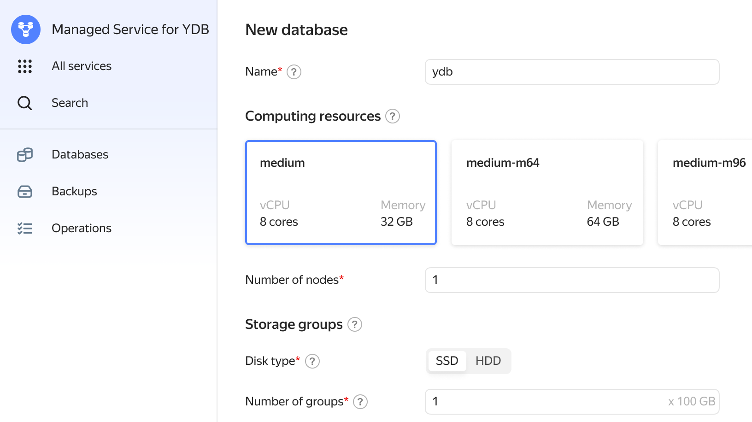Viewport: 752px width, 422px height.
Task: Click the Backups sidebar icon
Action: point(25,192)
